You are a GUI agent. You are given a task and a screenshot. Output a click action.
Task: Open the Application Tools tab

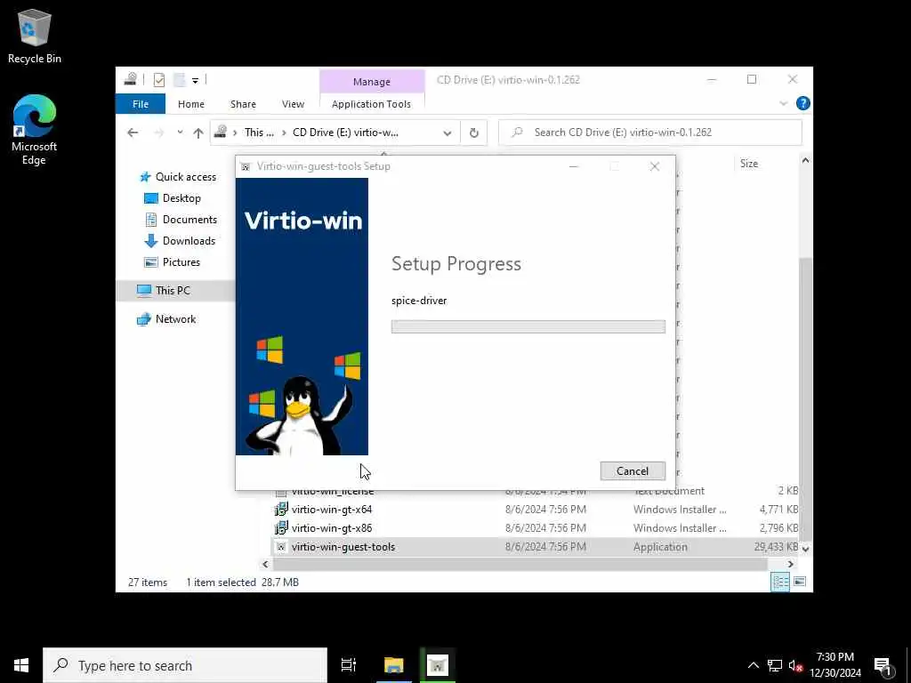(371, 104)
